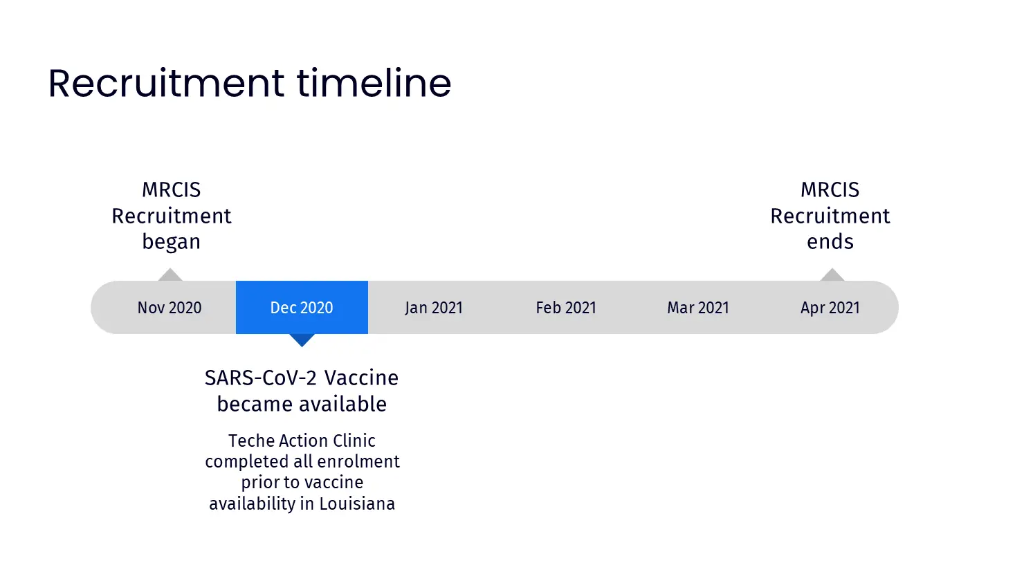This screenshot has width=1015, height=574.
Task: Select the Feb 2021 timeline segment
Action: 566,308
